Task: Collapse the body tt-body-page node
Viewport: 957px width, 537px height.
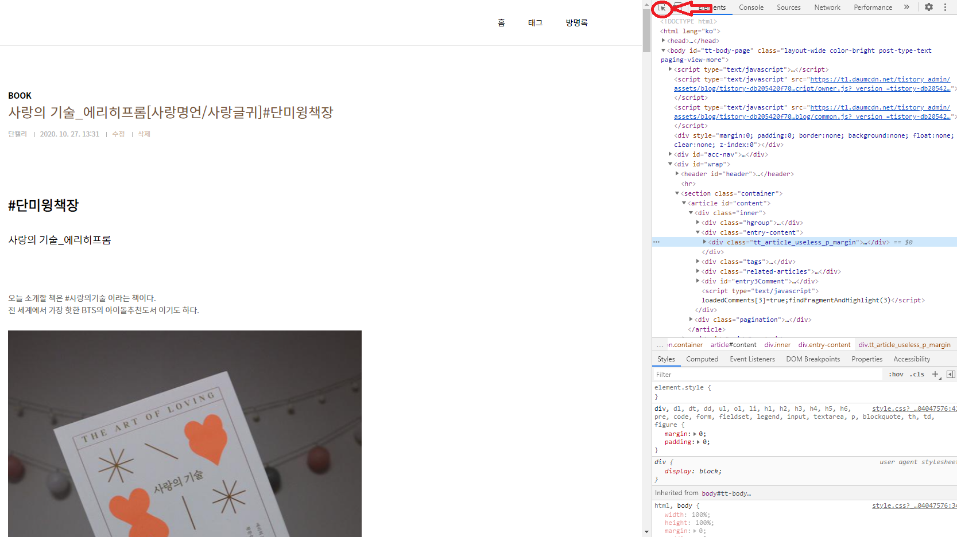Action: [x=663, y=50]
